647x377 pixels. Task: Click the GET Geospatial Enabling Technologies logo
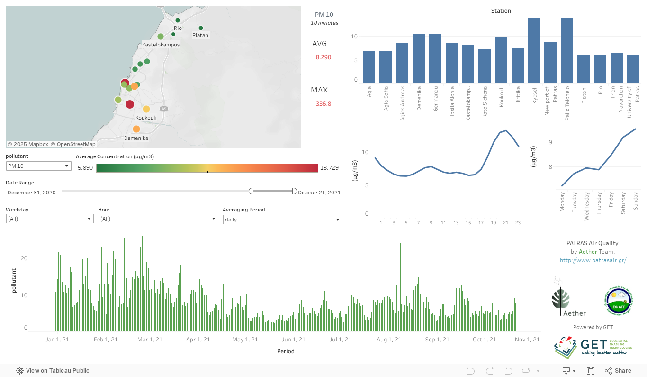point(593,348)
